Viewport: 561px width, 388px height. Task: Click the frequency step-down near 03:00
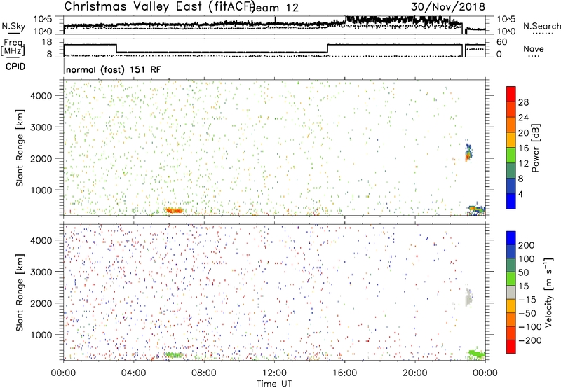116,48
